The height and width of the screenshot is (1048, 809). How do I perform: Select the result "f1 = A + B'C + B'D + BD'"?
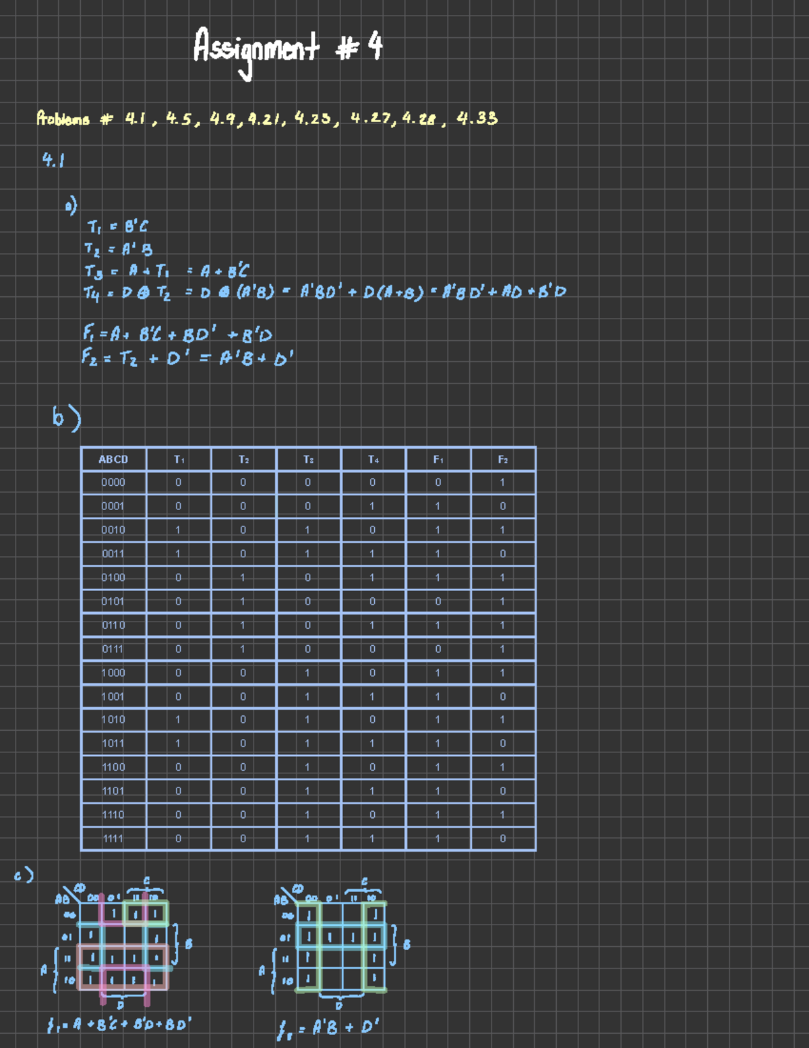pos(119,1025)
